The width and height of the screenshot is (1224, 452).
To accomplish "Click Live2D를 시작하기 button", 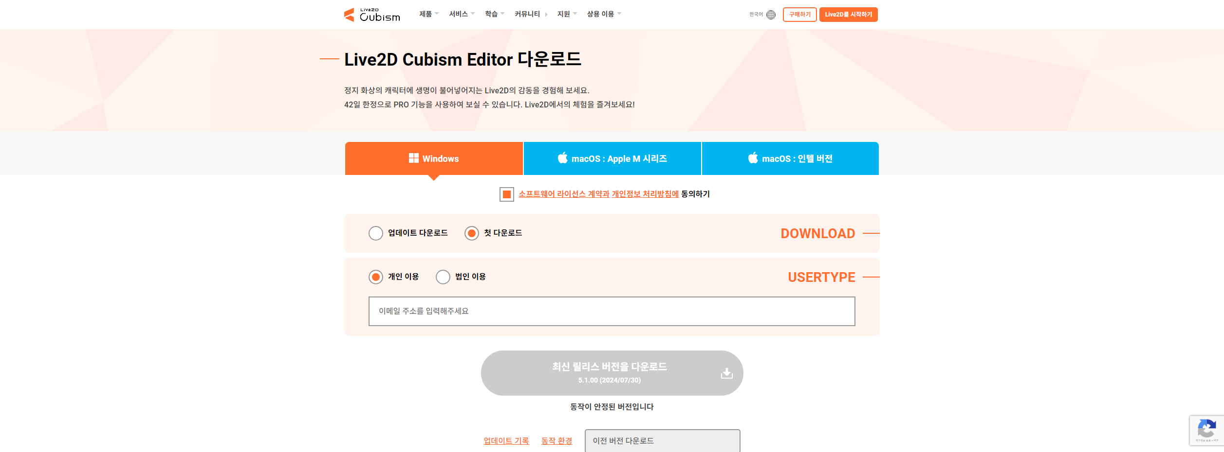I will pyautogui.click(x=849, y=15).
